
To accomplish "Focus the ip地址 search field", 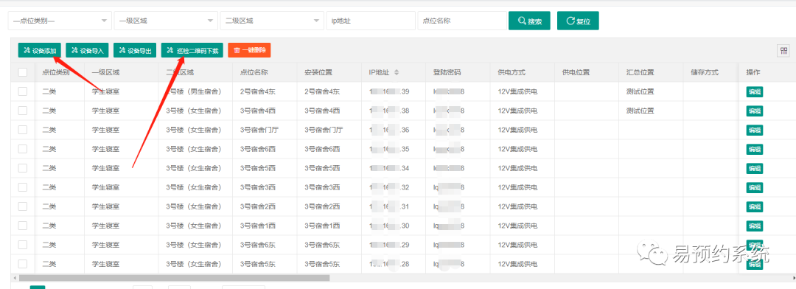I will pos(371,21).
